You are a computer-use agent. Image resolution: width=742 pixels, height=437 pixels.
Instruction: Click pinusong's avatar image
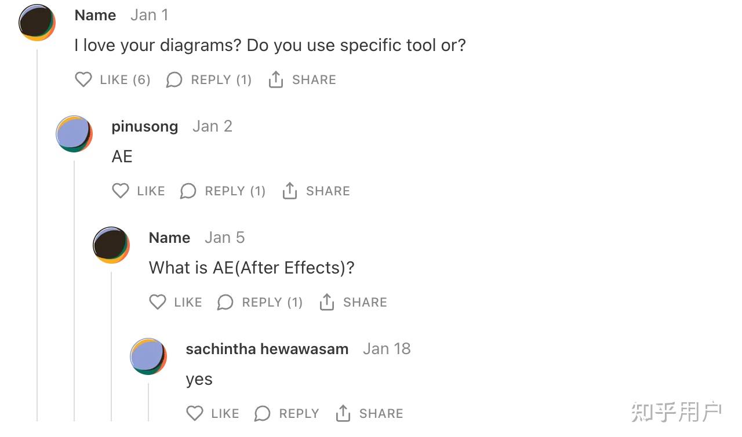pyautogui.click(x=74, y=134)
